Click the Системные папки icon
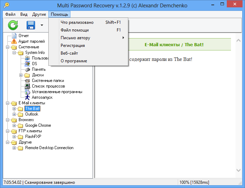This screenshot has height=188, width=245. pos(27,81)
